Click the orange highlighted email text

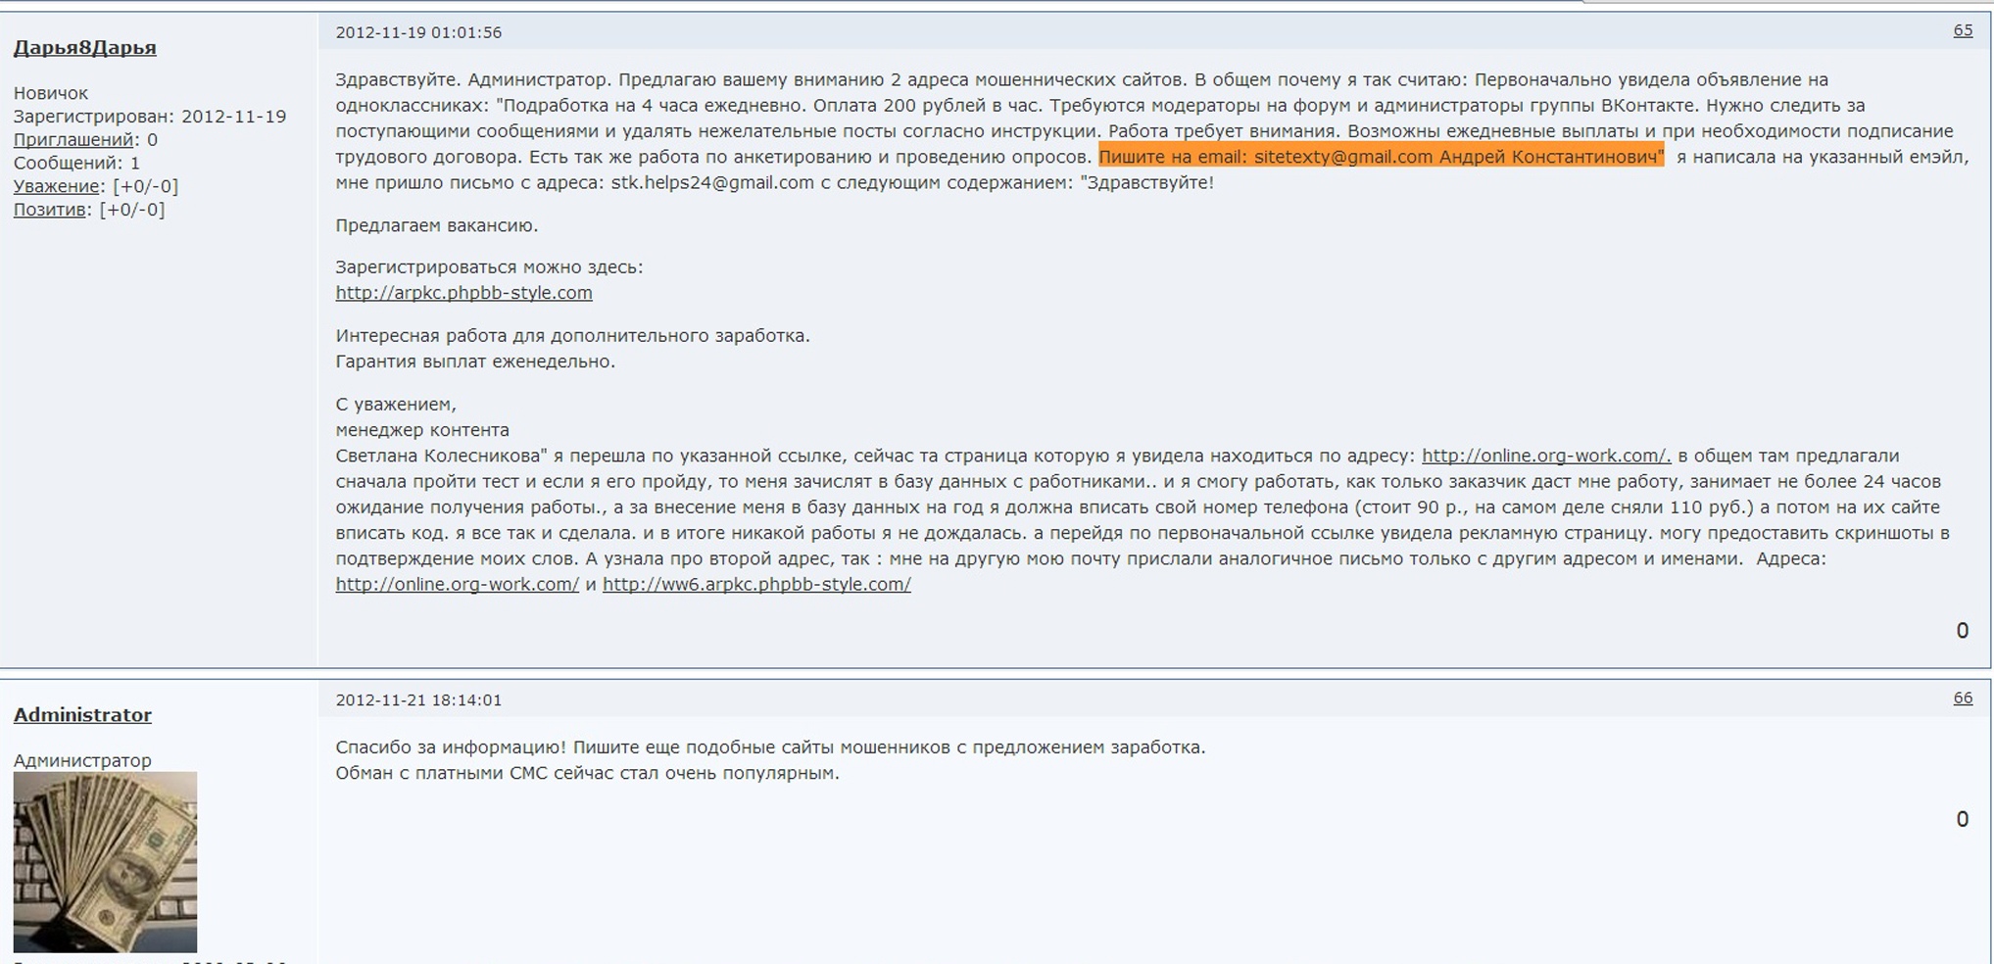[x=1381, y=157]
